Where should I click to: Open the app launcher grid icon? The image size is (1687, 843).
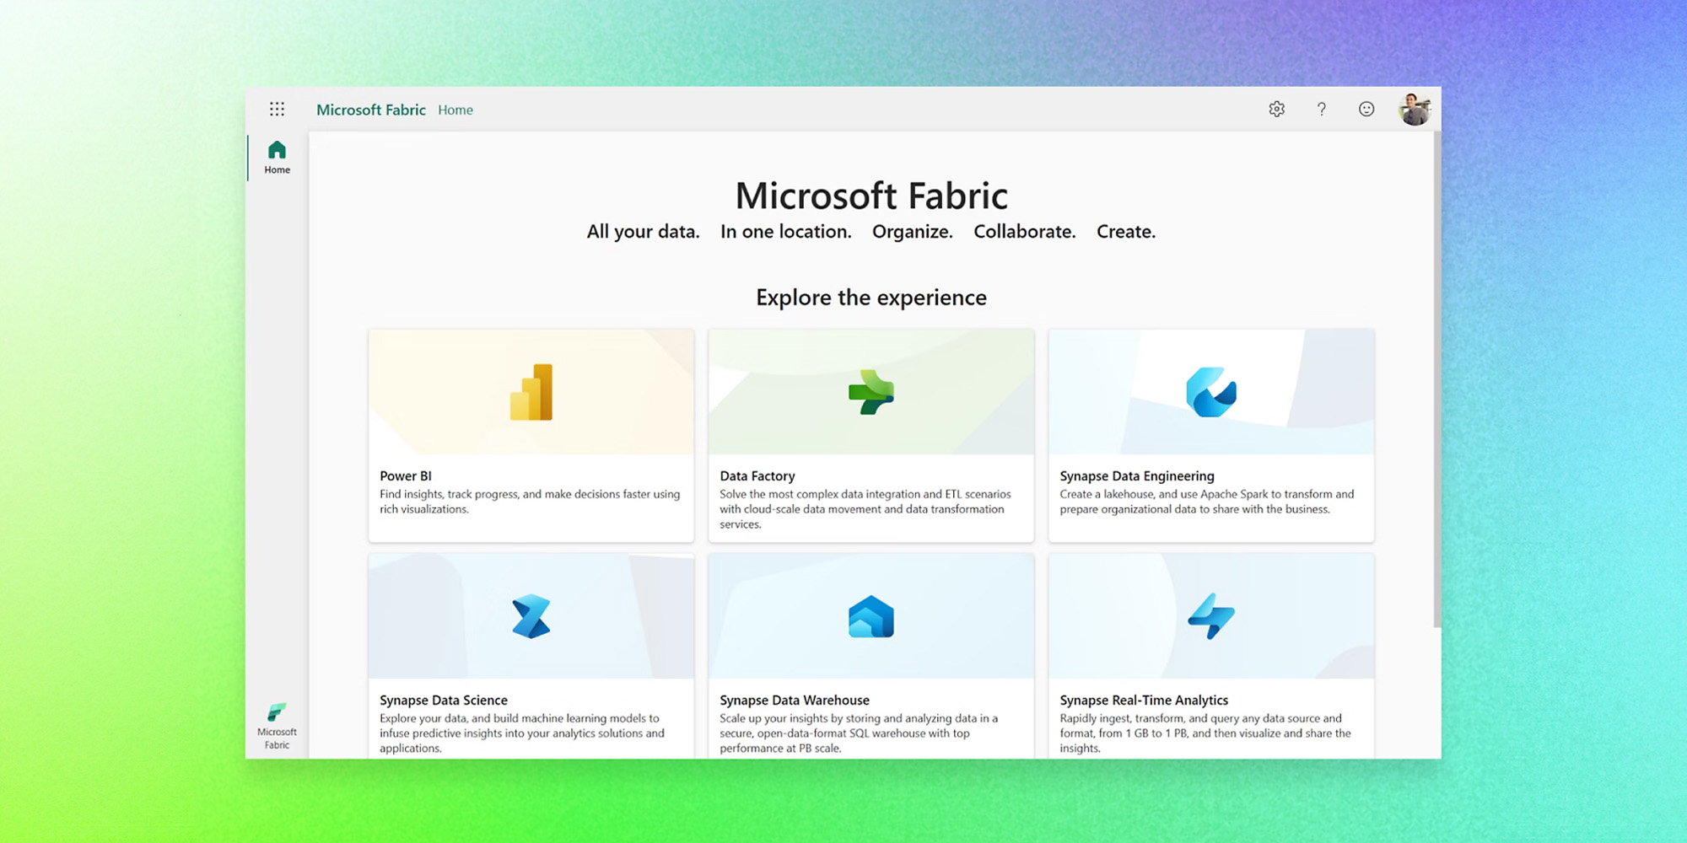(x=277, y=109)
